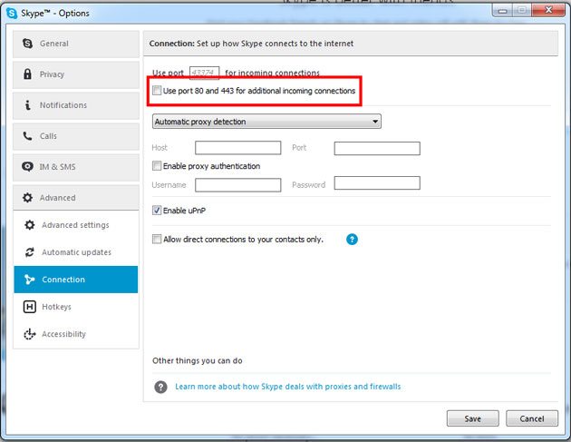Viewport: 571px width, 442px height.
Task: Click blue help icon beside direct connections
Action: [x=352, y=240]
